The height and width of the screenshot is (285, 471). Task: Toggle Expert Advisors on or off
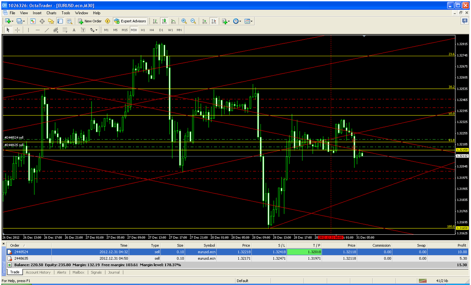click(x=130, y=21)
